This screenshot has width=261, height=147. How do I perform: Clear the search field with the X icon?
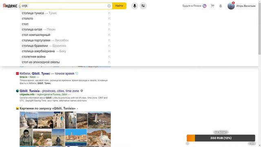click(109, 6)
